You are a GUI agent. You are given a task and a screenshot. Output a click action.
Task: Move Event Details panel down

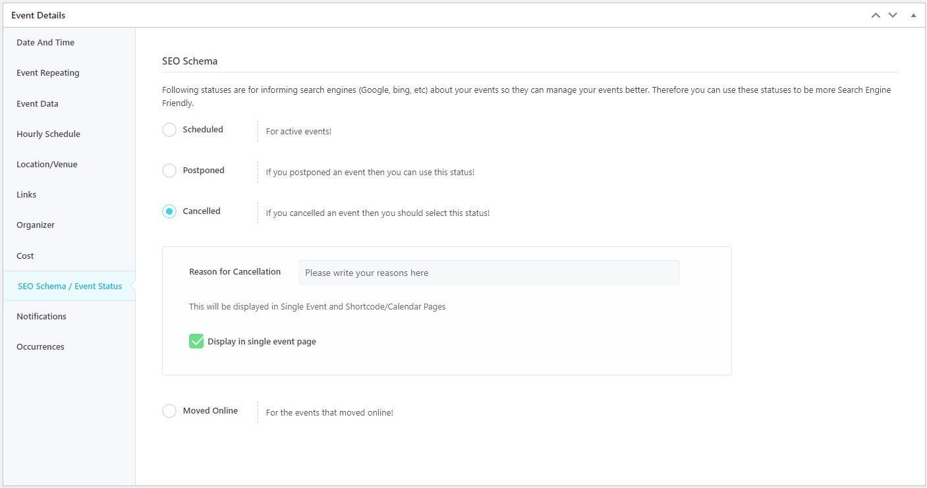(x=893, y=15)
